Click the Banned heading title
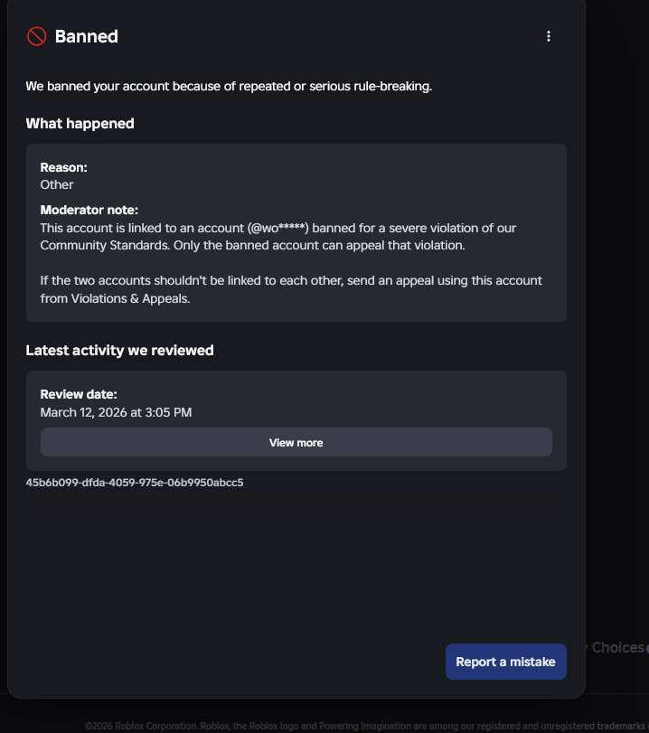Viewport: 649px width, 733px height. click(87, 36)
